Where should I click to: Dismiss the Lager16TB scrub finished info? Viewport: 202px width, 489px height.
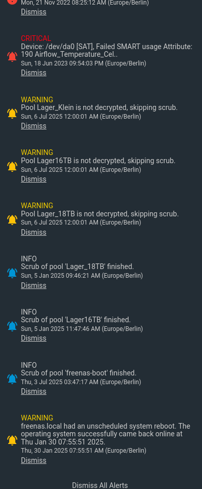pos(34,338)
